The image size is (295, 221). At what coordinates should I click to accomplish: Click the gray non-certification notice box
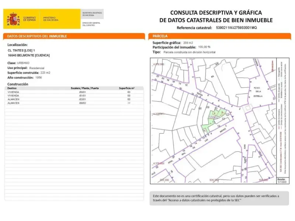click(219, 198)
